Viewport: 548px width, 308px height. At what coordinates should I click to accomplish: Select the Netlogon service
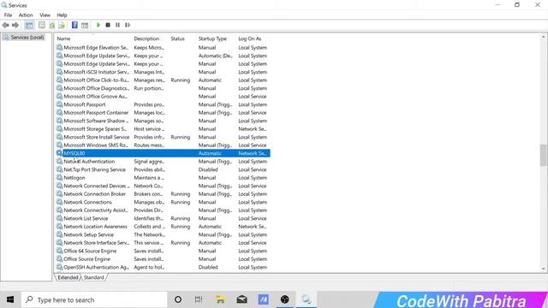(163, 178)
